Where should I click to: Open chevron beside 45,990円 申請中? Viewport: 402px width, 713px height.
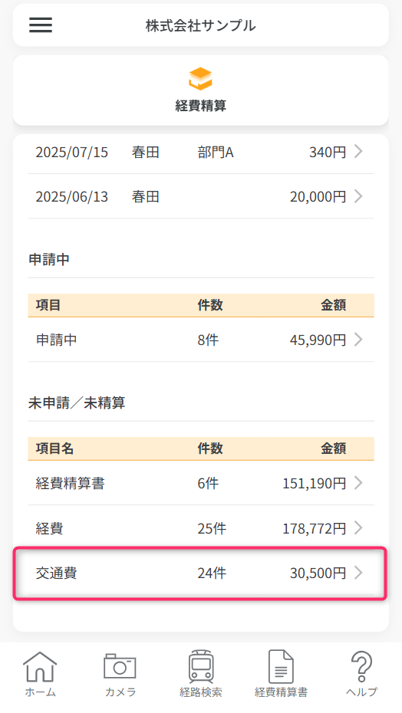click(x=358, y=340)
